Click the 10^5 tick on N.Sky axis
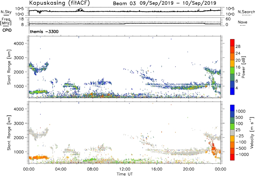The height and width of the screenshot is (176, 255). click(20, 9)
